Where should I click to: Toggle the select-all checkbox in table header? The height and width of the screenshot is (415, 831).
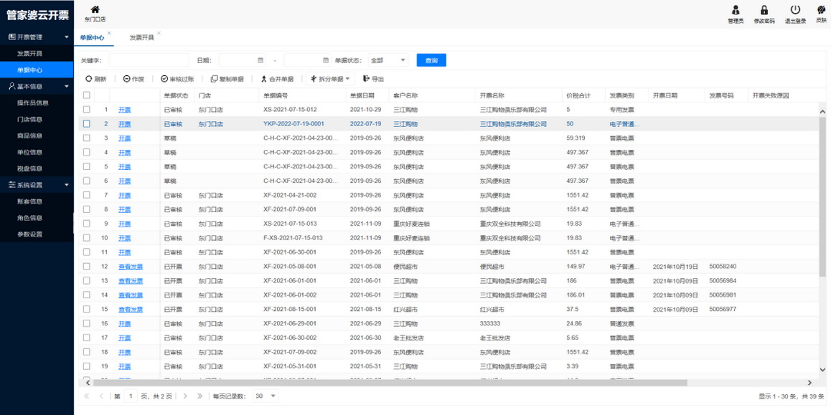87,95
